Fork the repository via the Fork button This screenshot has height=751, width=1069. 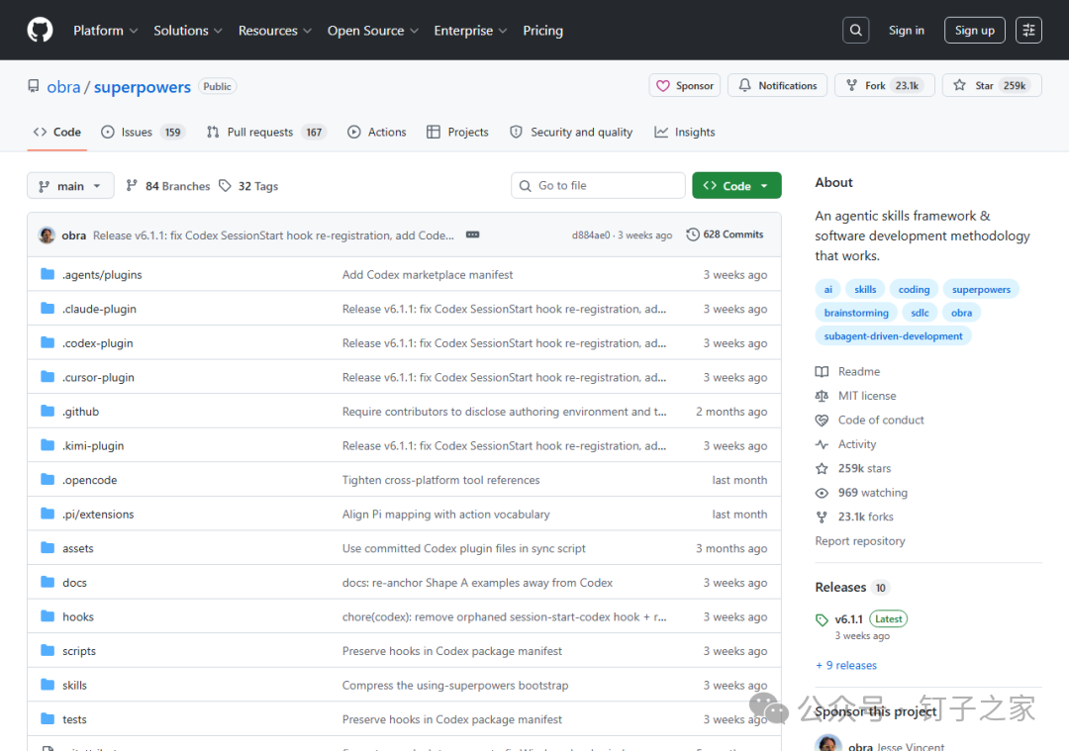[x=884, y=85]
